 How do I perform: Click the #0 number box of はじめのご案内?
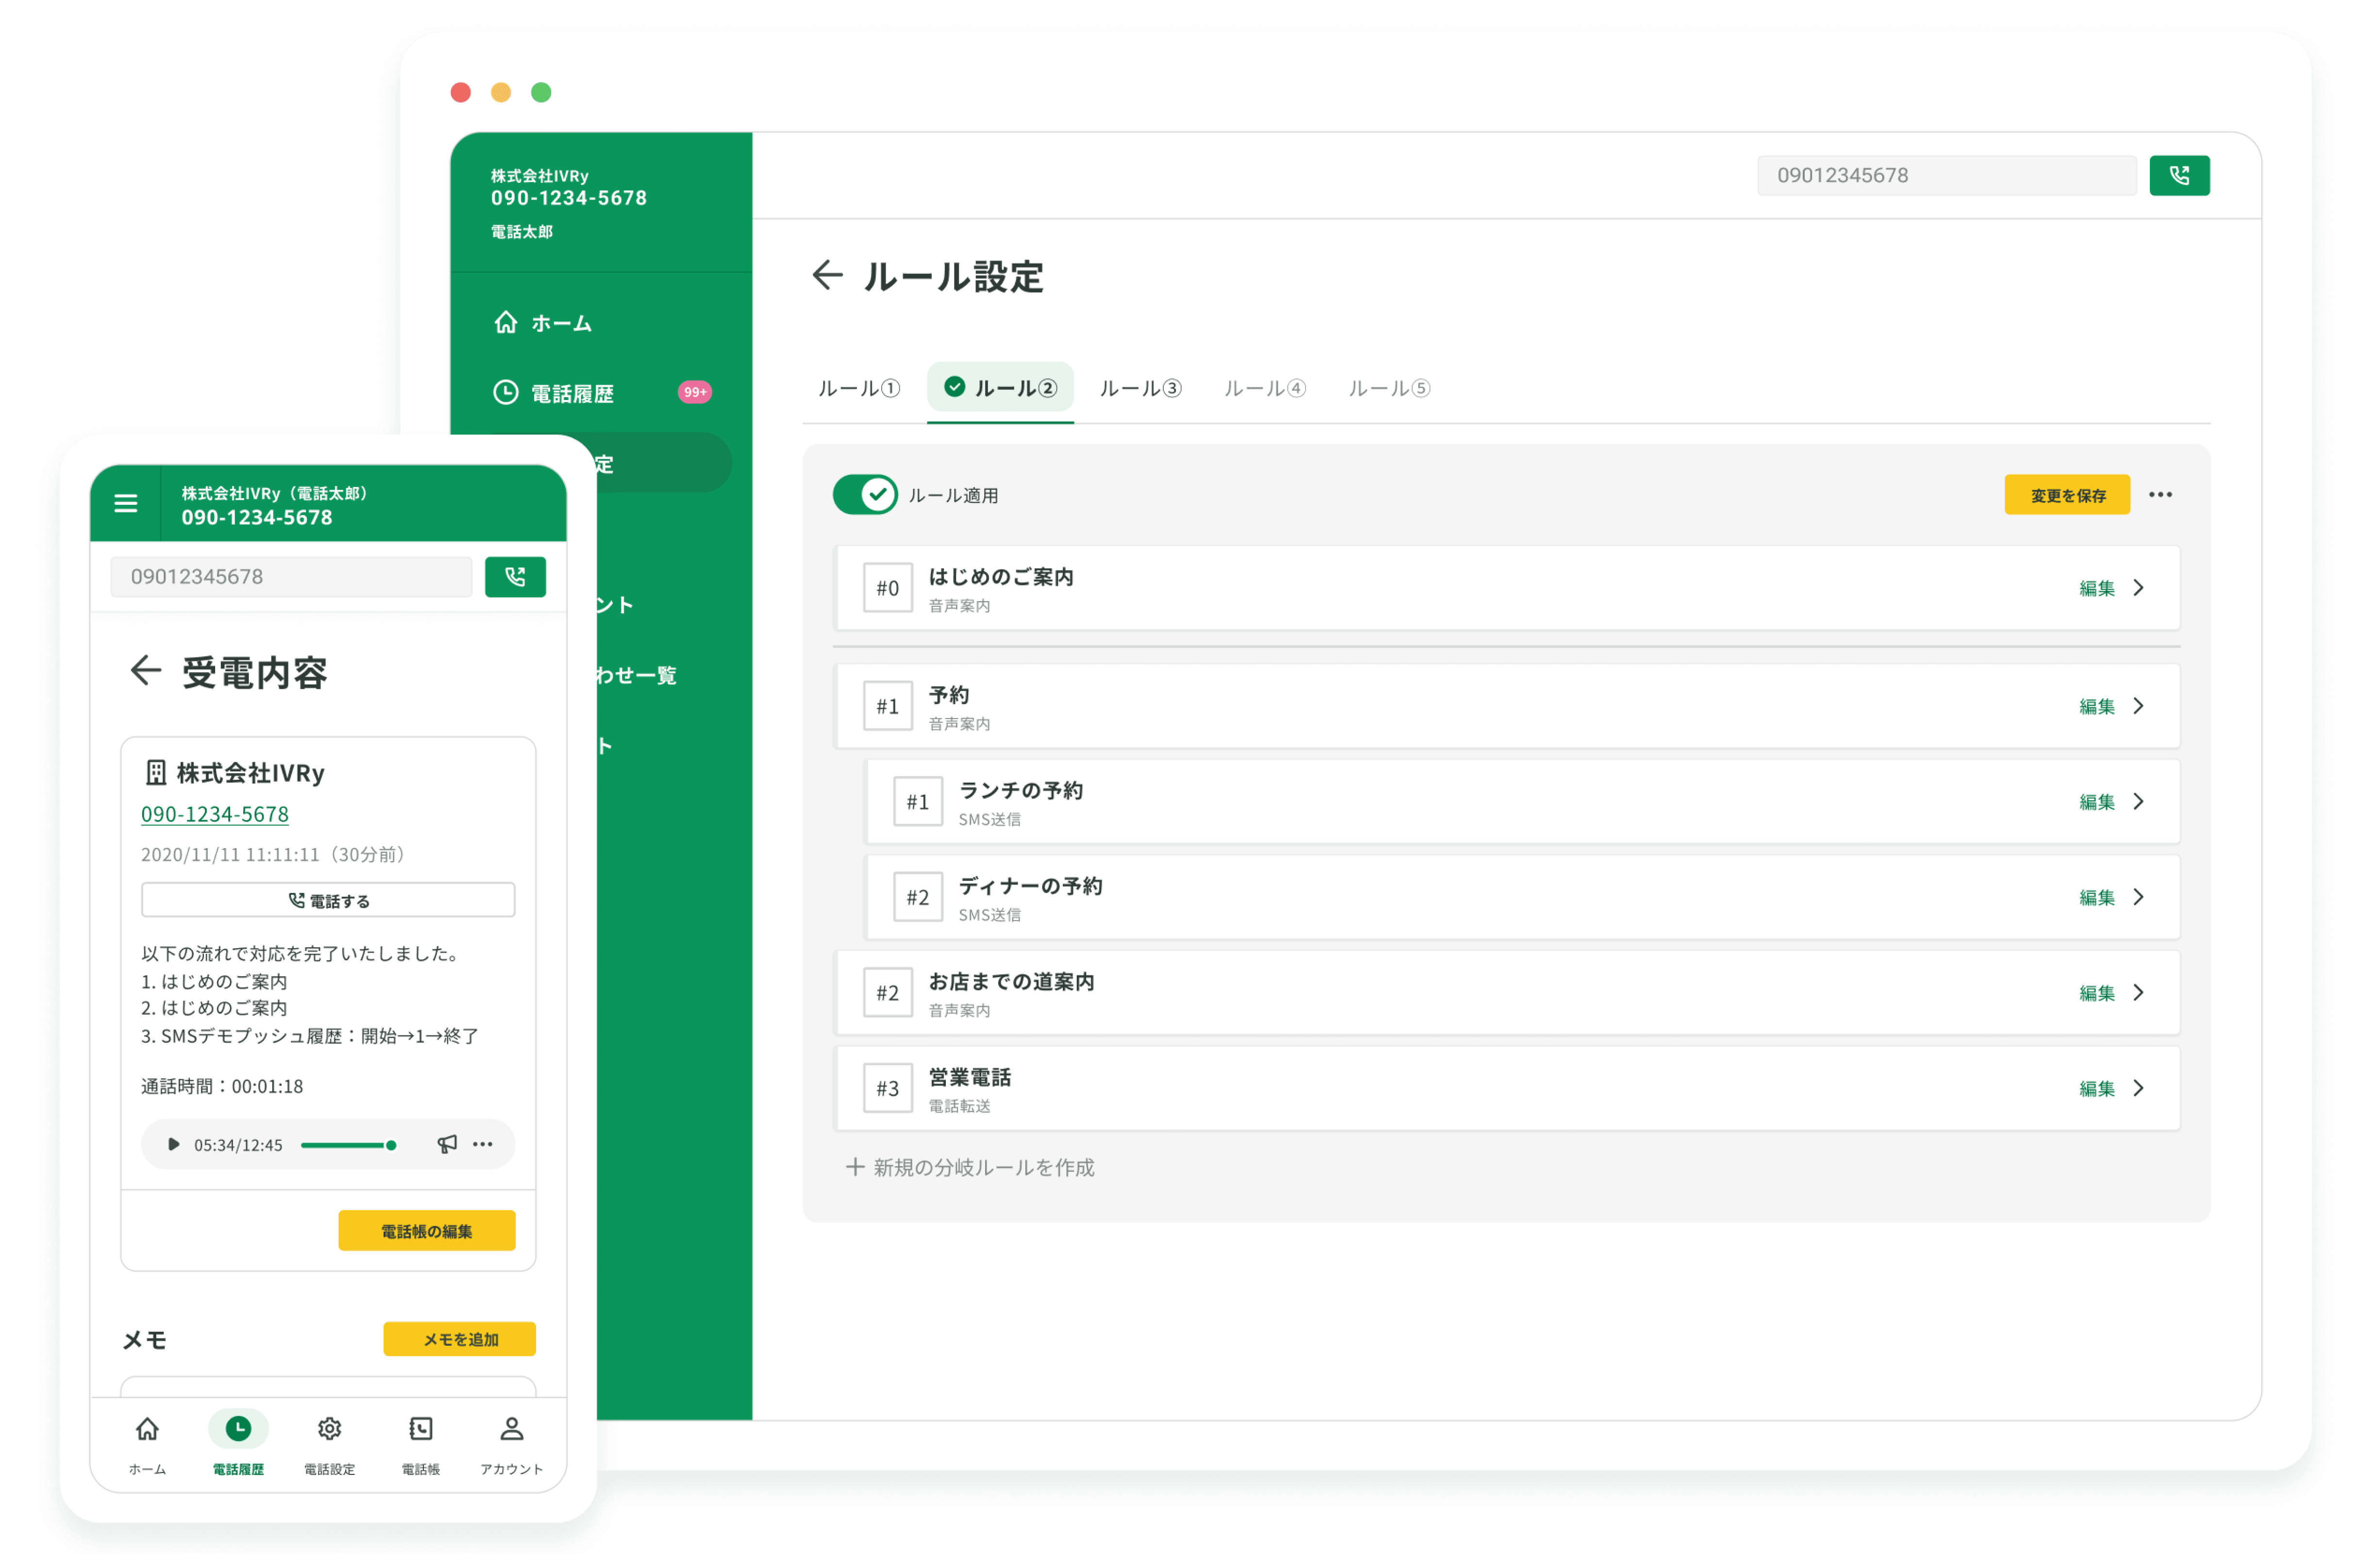888,588
